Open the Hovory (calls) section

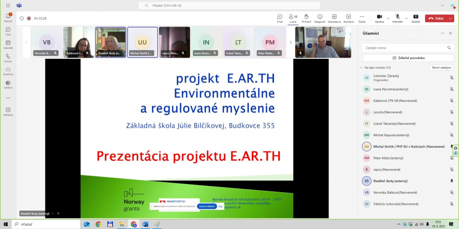point(8,57)
